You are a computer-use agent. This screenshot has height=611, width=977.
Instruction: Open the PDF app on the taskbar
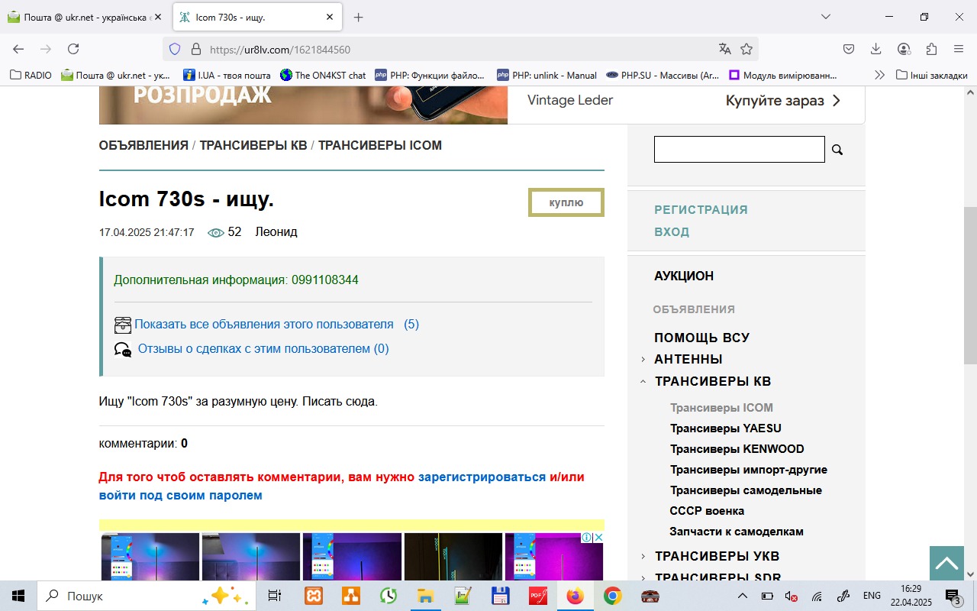537,596
